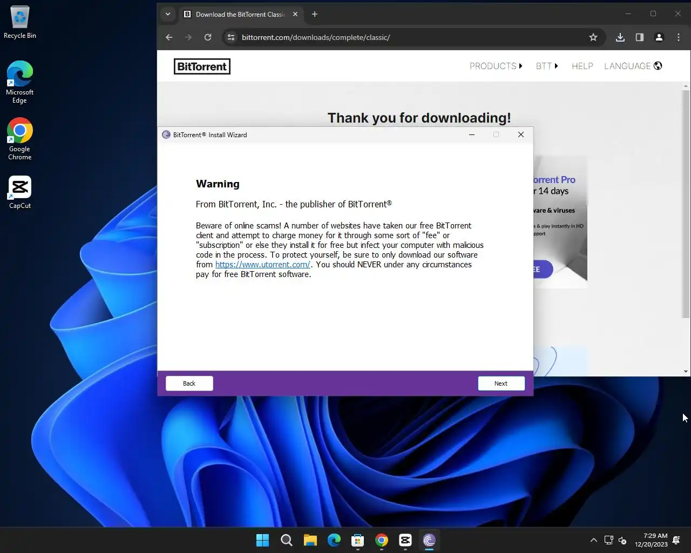Image resolution: width=691 pixels, height=553 pixels.
Task: Open Recycle Bin desktop icon
Action: pyautogui.click(x=20, y=22)
